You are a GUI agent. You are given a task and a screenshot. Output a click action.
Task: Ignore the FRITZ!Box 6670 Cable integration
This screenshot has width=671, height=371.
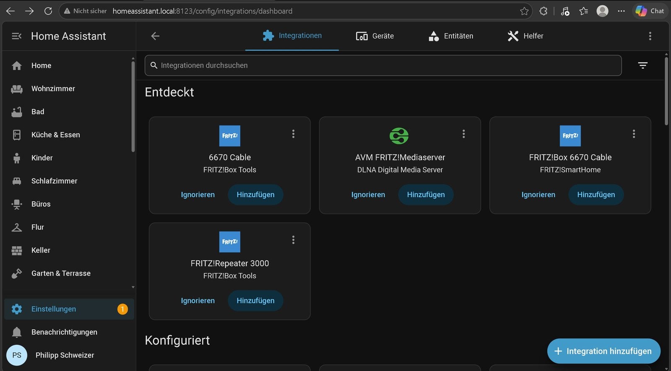(x=538, y=195)
